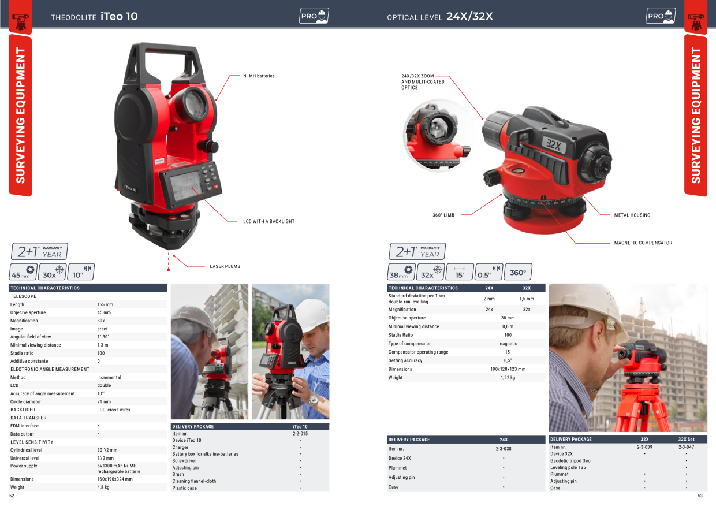
Task: Click the '1,3 m' minimal viewing distance value
Action: coord(103,345)
